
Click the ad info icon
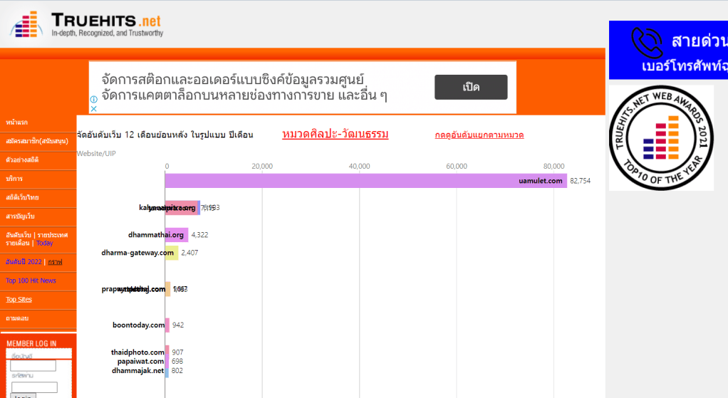click(x=93, y=100)
